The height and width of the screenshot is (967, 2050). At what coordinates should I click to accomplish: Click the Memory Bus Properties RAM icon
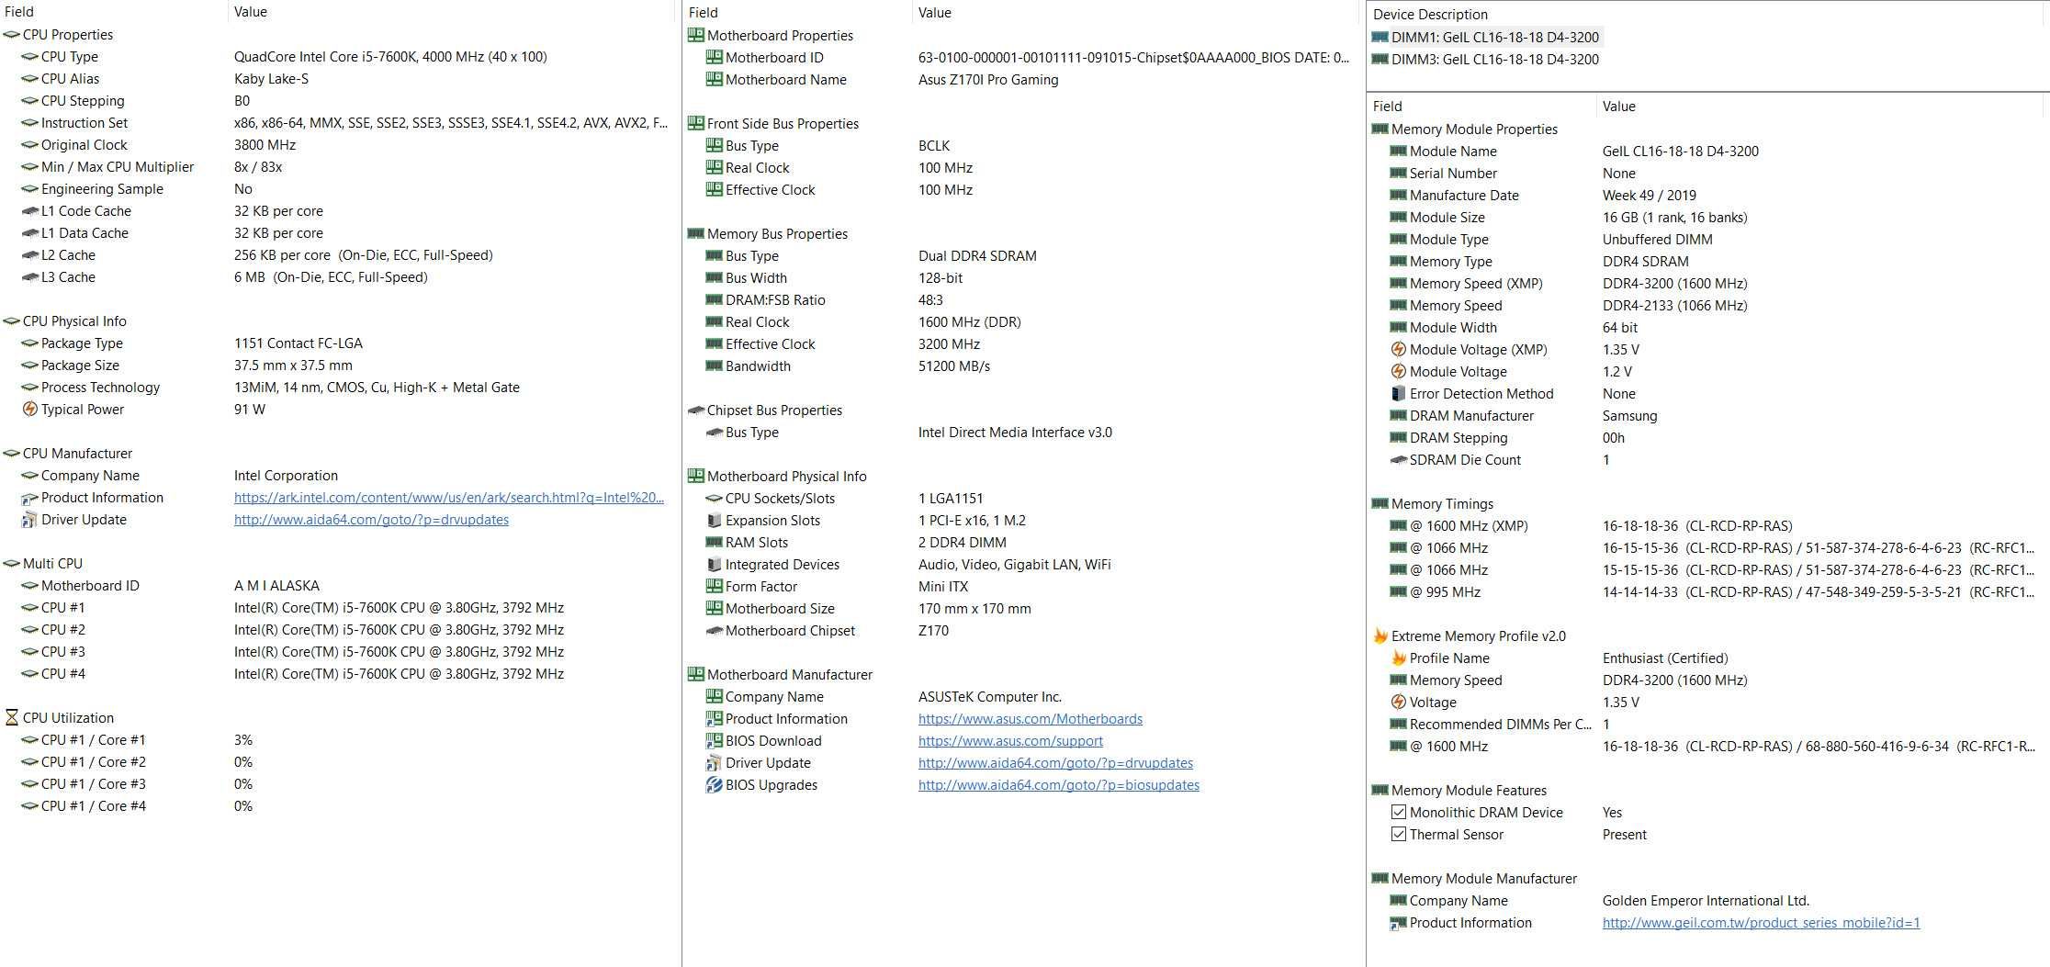(x=695, y=233)
